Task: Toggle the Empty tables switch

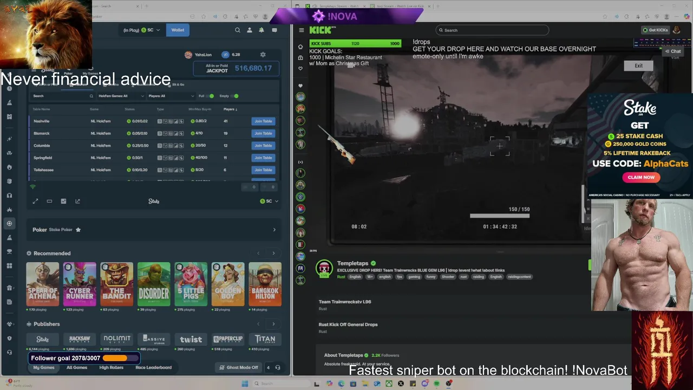Action: (x=234, y=96)
